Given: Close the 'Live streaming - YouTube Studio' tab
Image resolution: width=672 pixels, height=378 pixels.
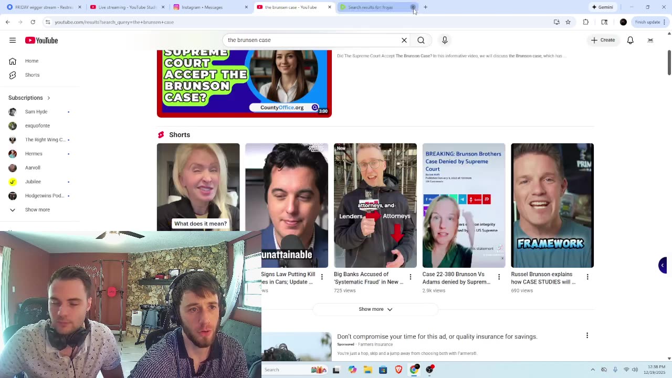Looking at the screenshot, I should point(163,7).
